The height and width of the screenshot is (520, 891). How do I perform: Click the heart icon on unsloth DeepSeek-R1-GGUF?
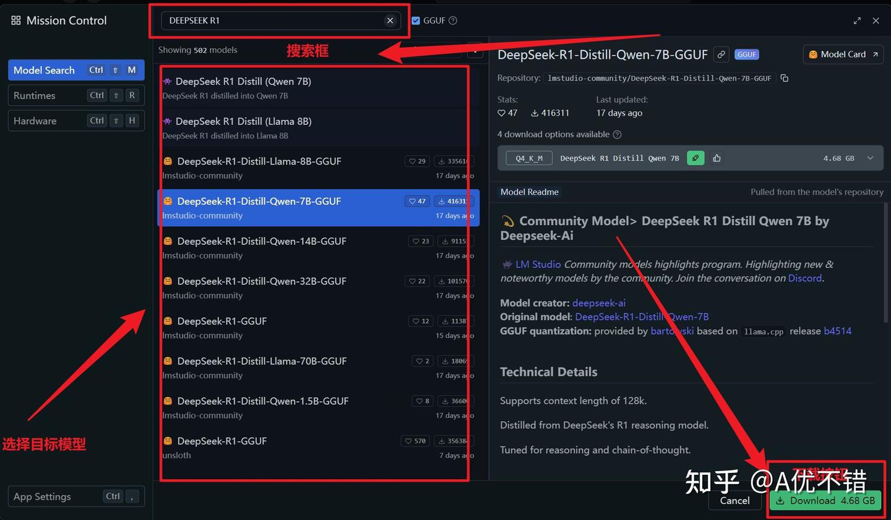click(x=415, y=441)
